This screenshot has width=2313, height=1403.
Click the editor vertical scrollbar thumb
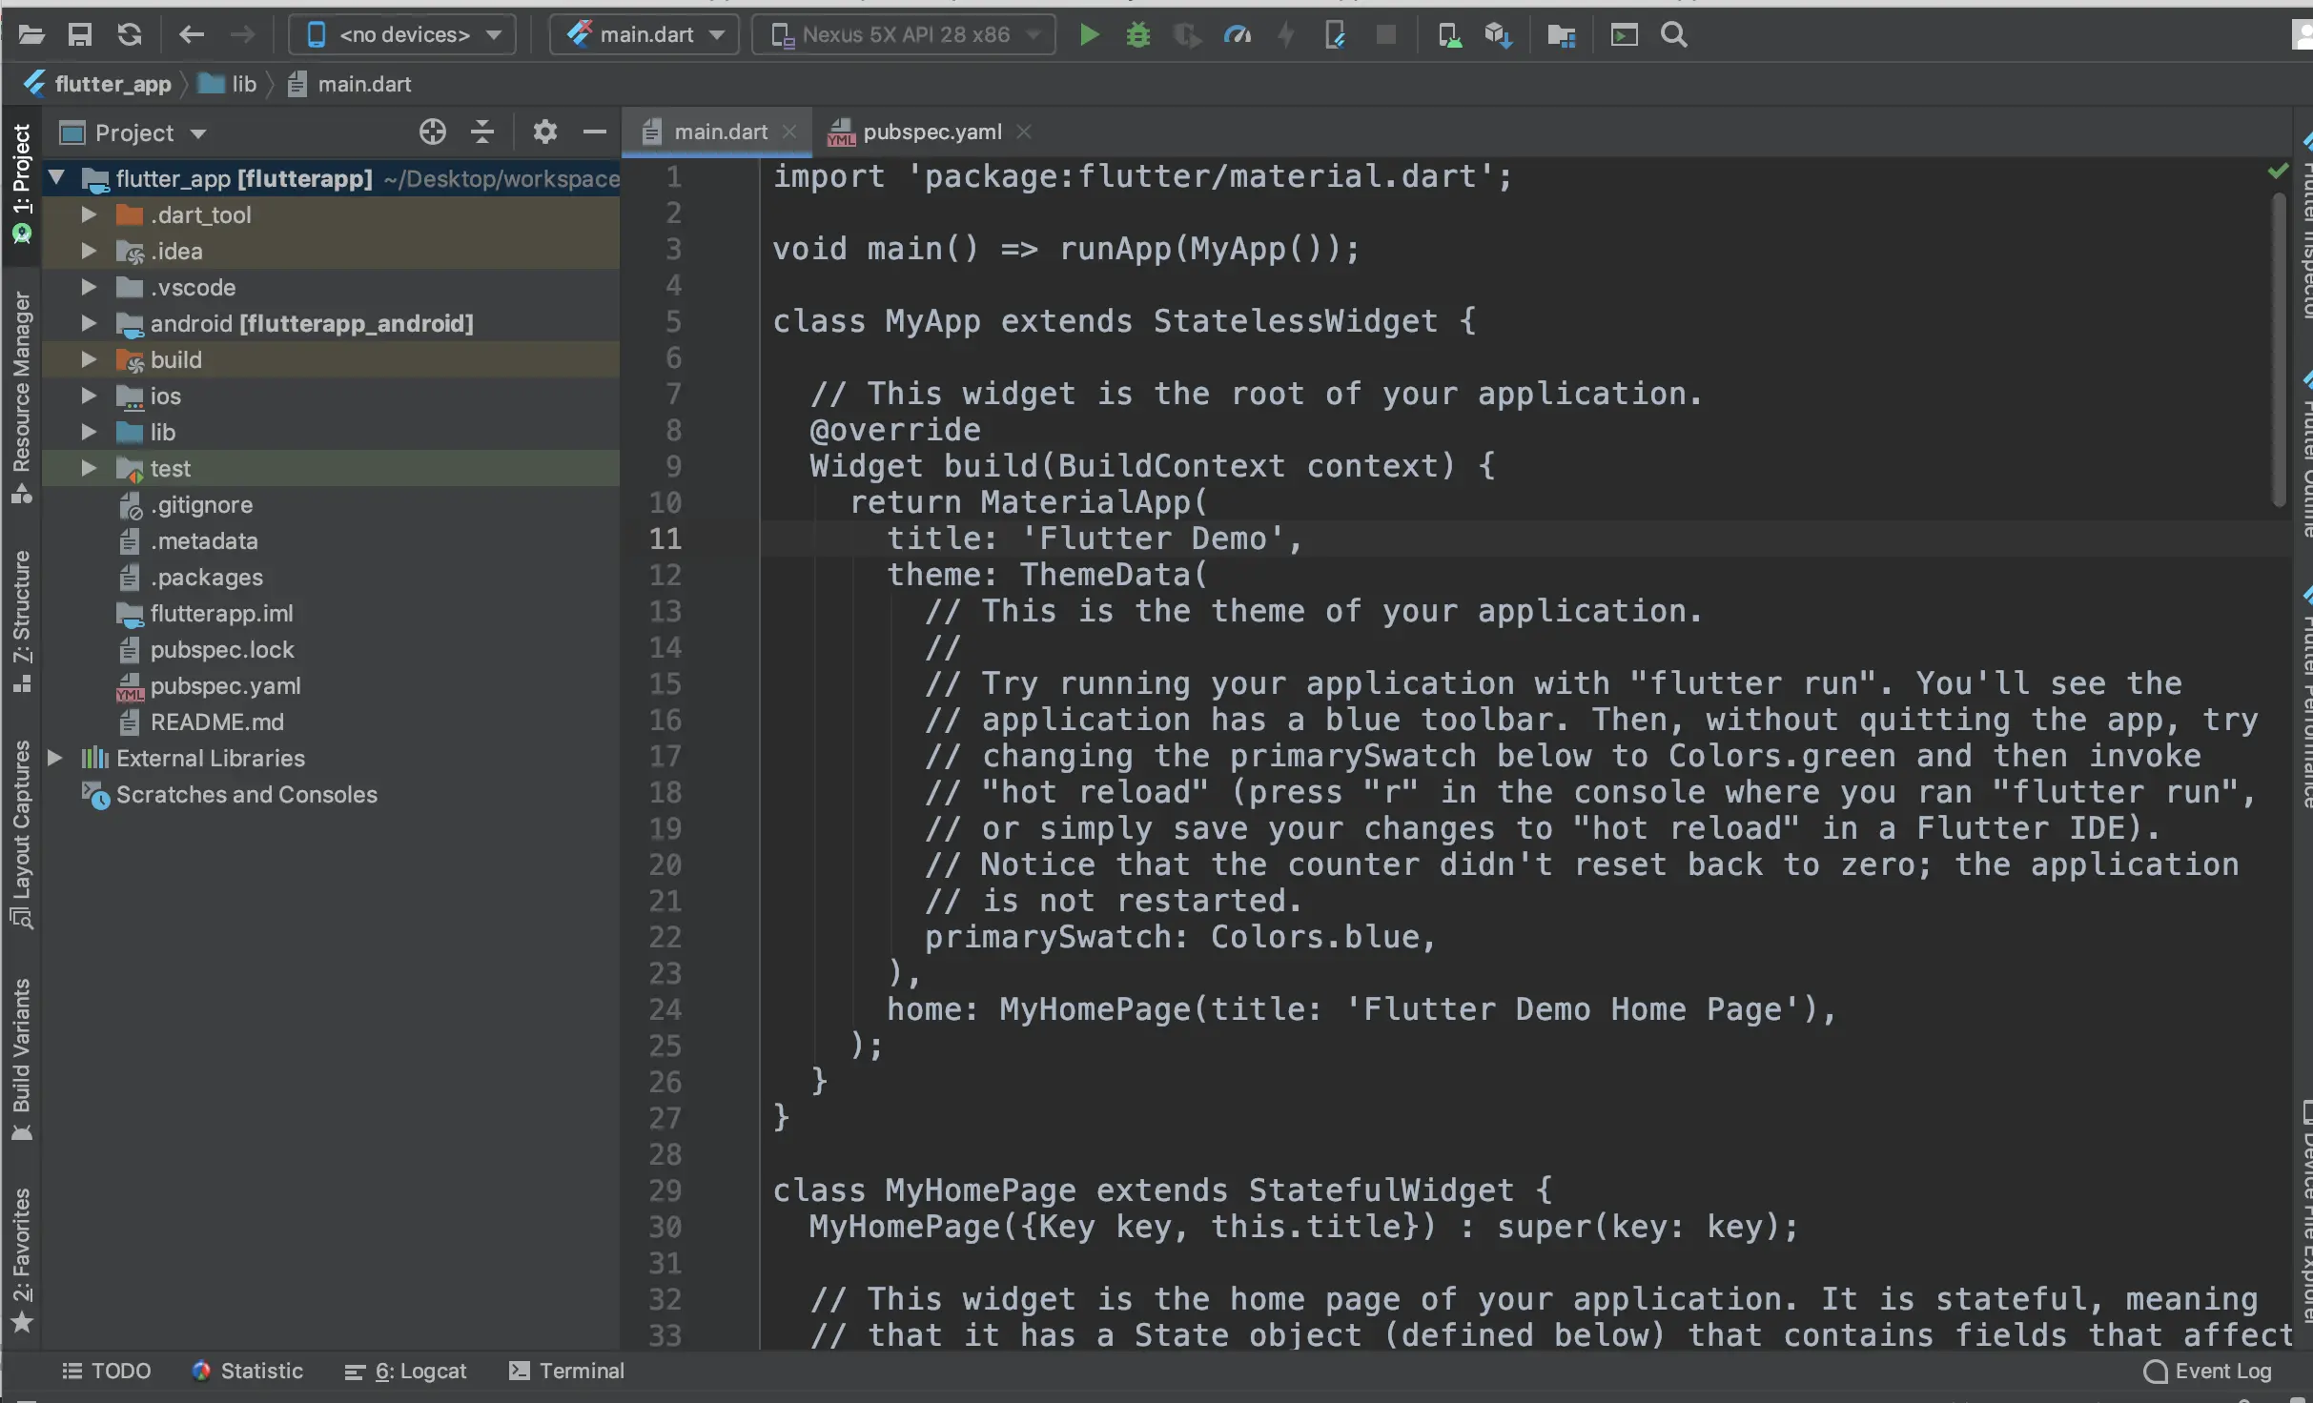(2280, 348)
